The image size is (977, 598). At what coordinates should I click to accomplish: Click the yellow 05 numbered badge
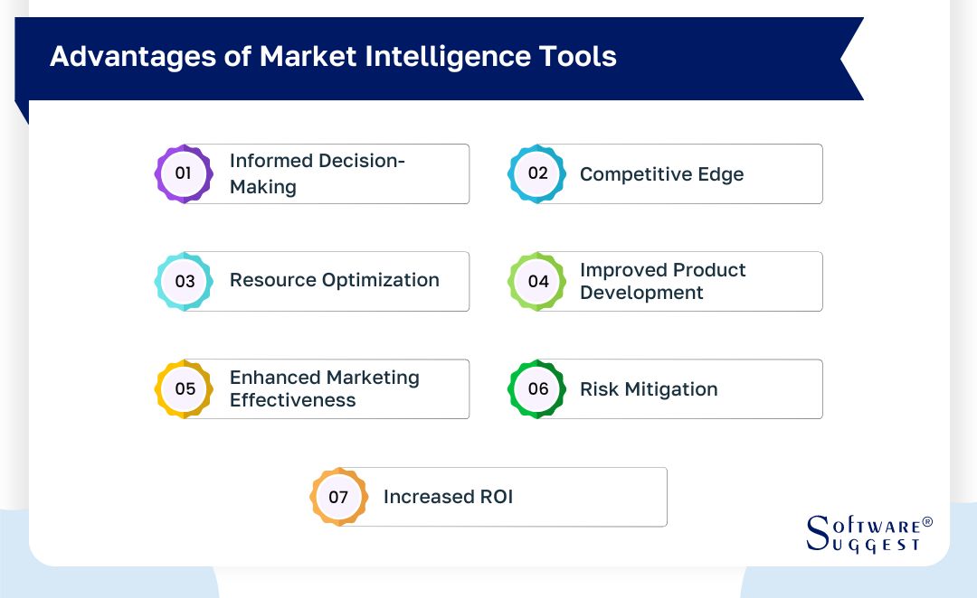coord(184,388)
